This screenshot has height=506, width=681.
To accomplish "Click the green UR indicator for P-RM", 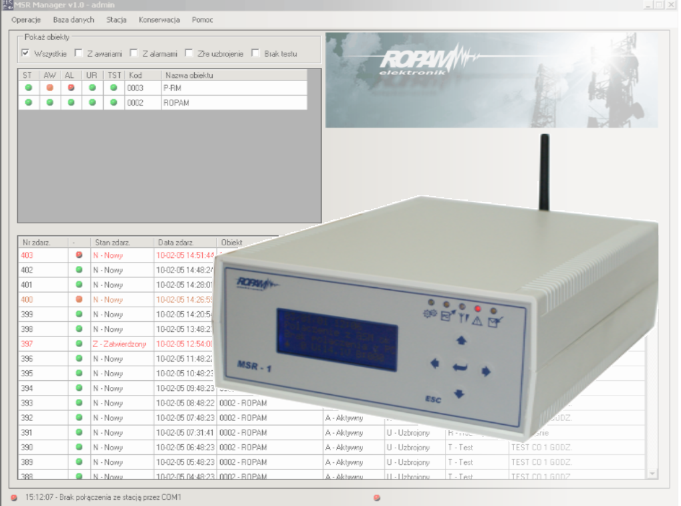I will [x=92, y=88].
